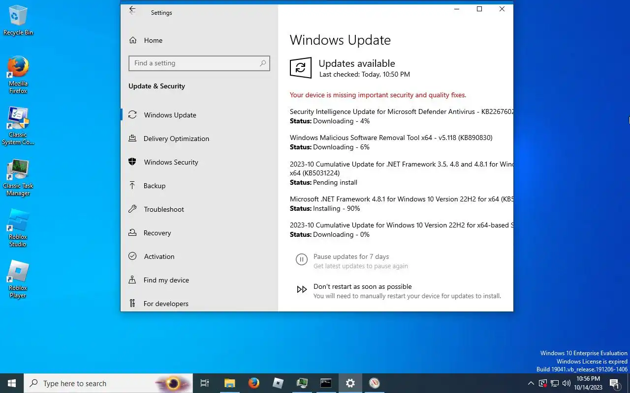Click 'Your device is missing important' warning text
The image size is (630, 393).
coord(378,95)
